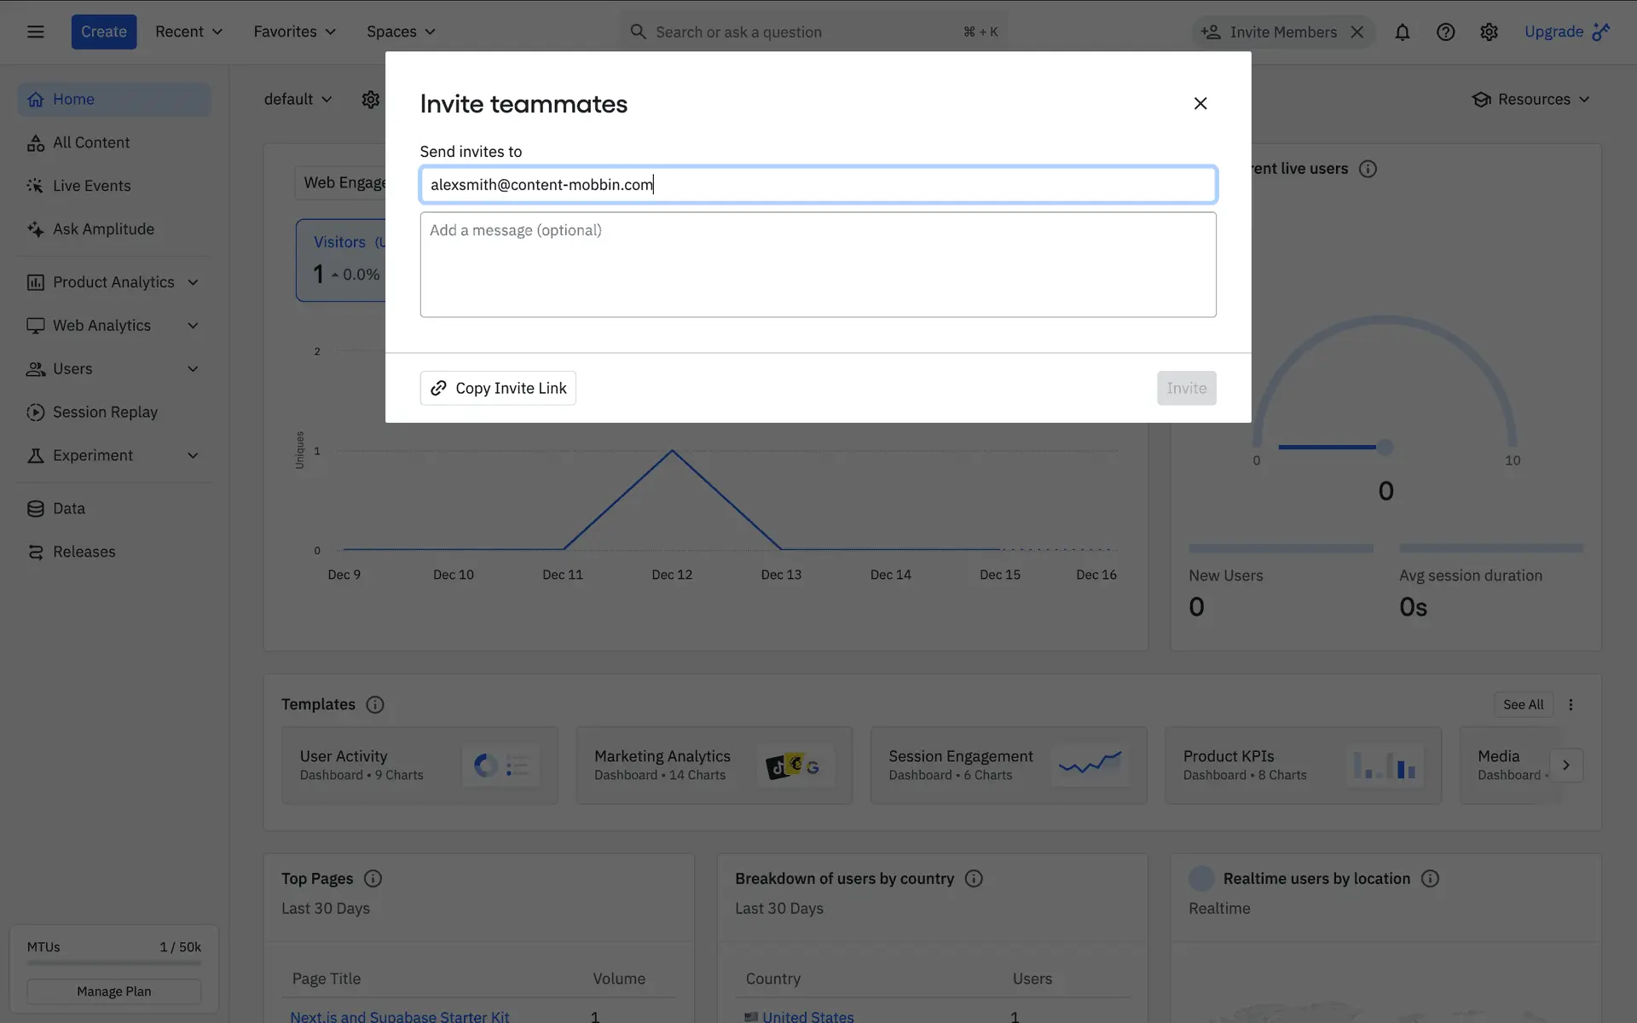The width and height of the screenshot is (1637, 1023).
Task: Open the help question mark icon
Action: click(1445, 32)
